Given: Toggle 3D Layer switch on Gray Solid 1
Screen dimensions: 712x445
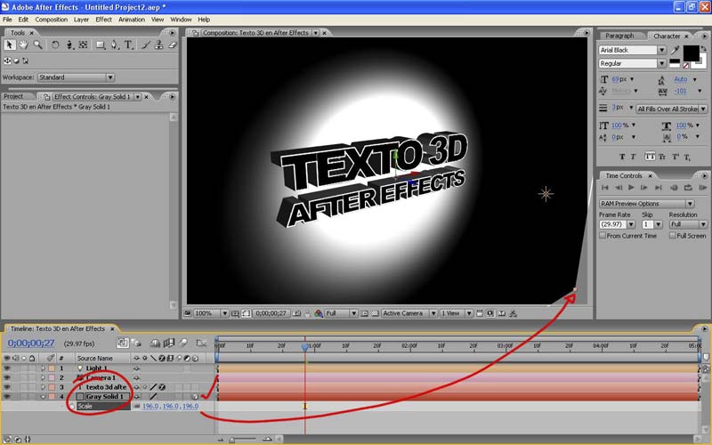Looking at the screenshot, I should (x=195, y=396).
